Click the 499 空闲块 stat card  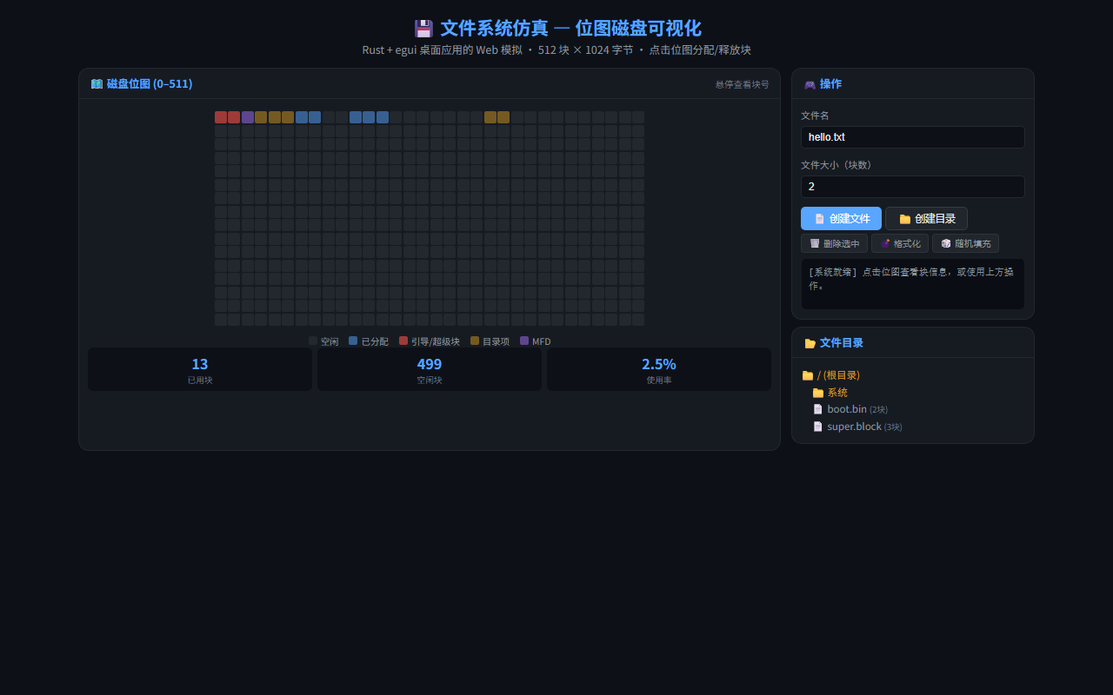[430, 369]
